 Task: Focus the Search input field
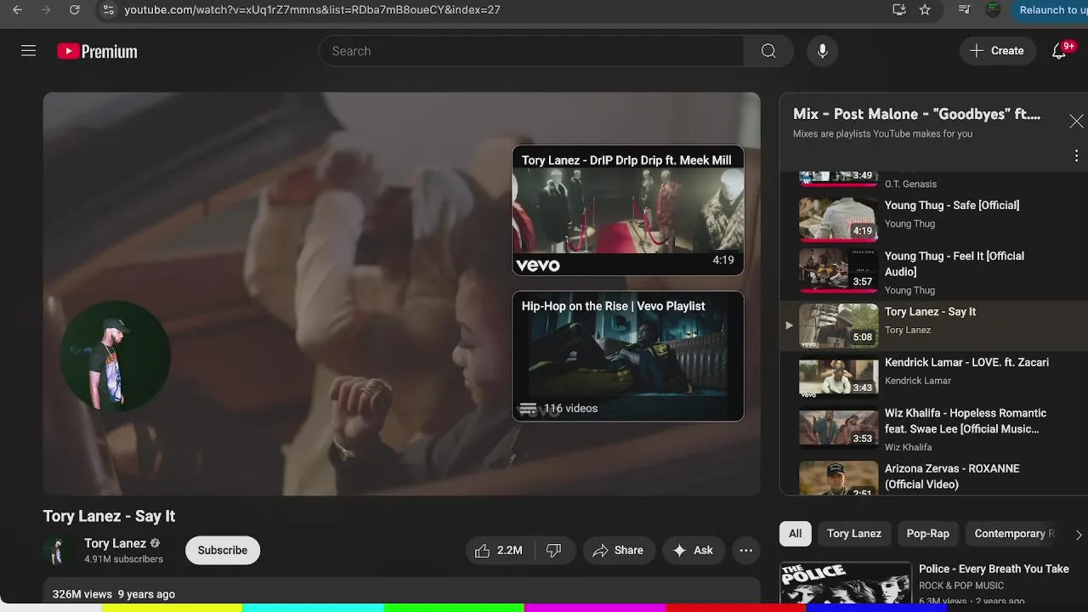click(531, 51)
